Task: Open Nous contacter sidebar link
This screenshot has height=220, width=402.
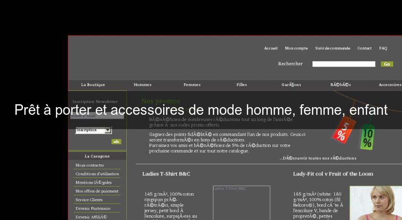Action: [x=90, y=165]
